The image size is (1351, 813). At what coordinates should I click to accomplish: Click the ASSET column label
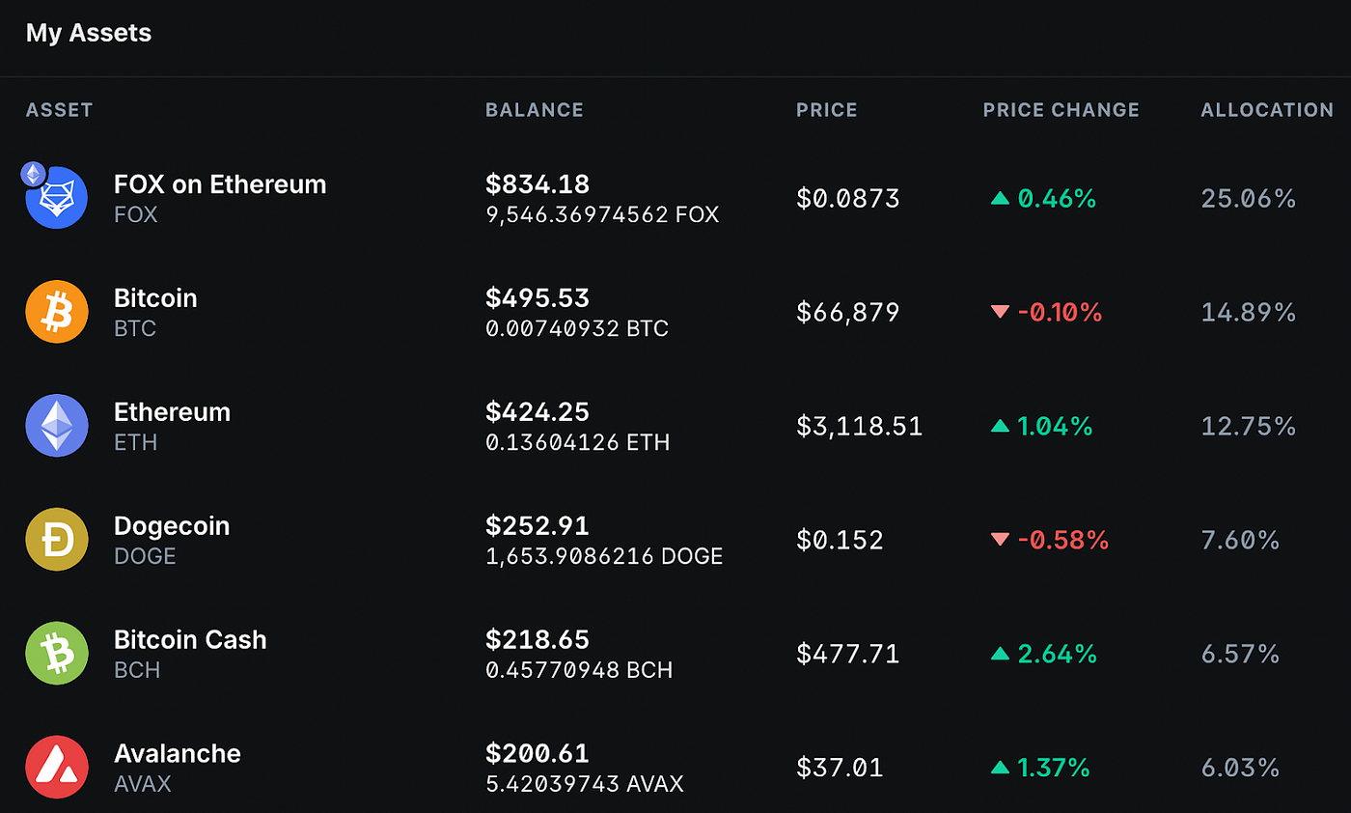pyautogui.click(x=59, y=109)
